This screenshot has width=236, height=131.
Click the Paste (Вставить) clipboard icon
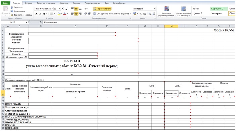click(6, 9)
